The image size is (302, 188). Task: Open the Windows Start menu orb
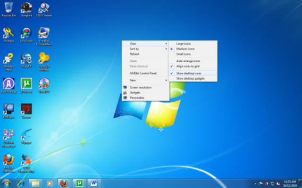point(6,183)
